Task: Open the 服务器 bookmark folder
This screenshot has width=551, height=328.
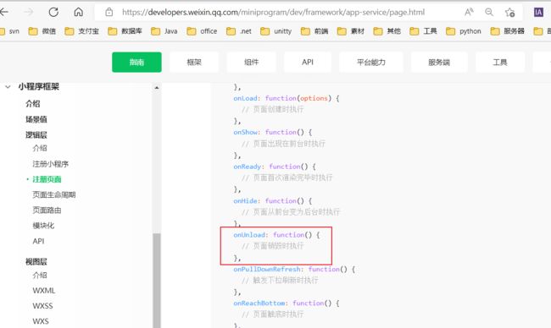Action: [x=508, y=31]
